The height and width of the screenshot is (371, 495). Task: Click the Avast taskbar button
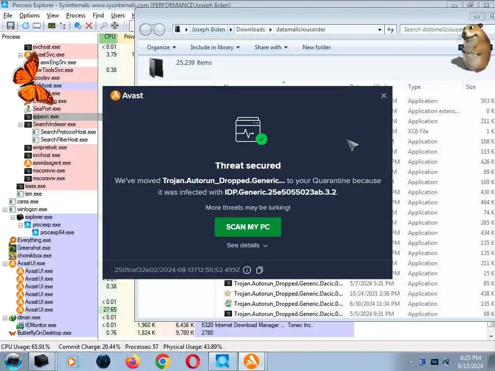point(251,361)
